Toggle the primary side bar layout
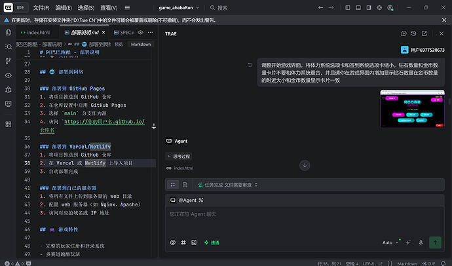 point(348,8)
